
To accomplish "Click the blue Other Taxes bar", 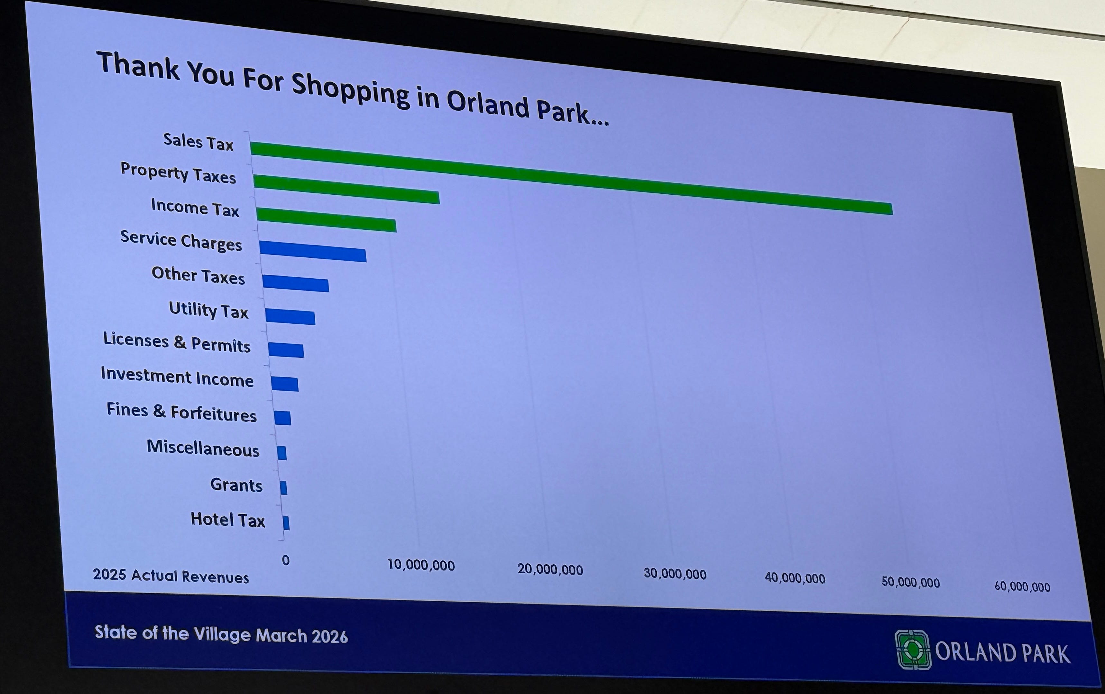I will 295,283.
